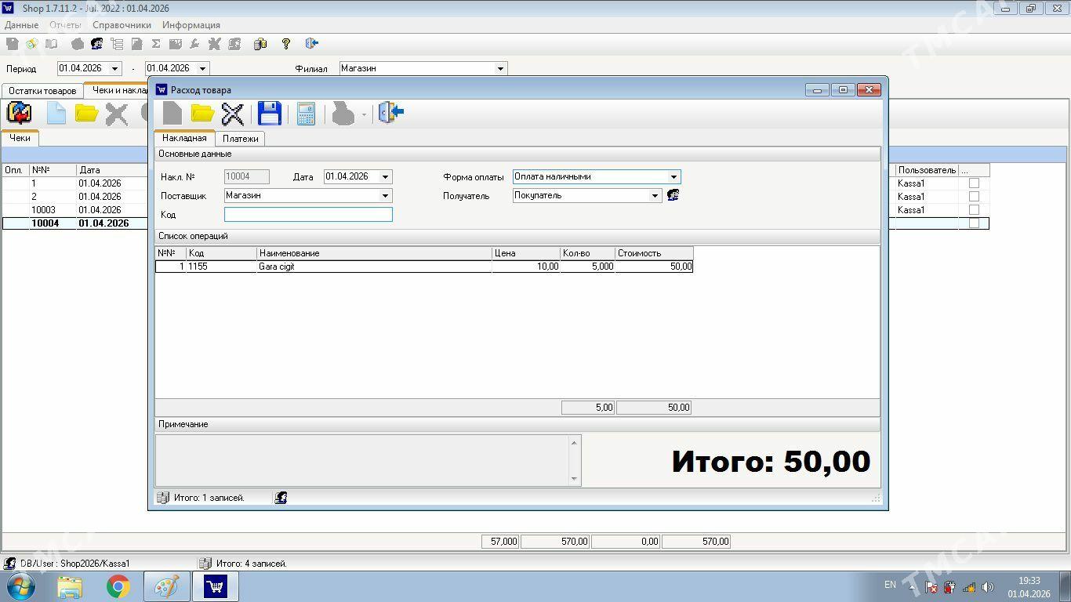Click the sigma sum icon in main toolbar

155,44
